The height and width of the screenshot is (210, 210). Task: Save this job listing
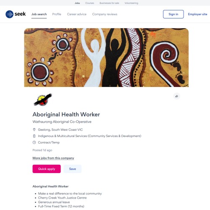point(72,169)
